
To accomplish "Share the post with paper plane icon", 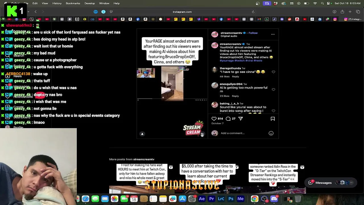I will pyautogui.click(x=241, y=119).
